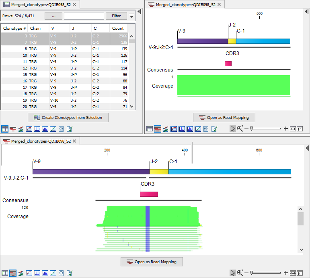
Task: Select the Merged_clonotypes tab in the bottom panel
Action: coord(40,141)
